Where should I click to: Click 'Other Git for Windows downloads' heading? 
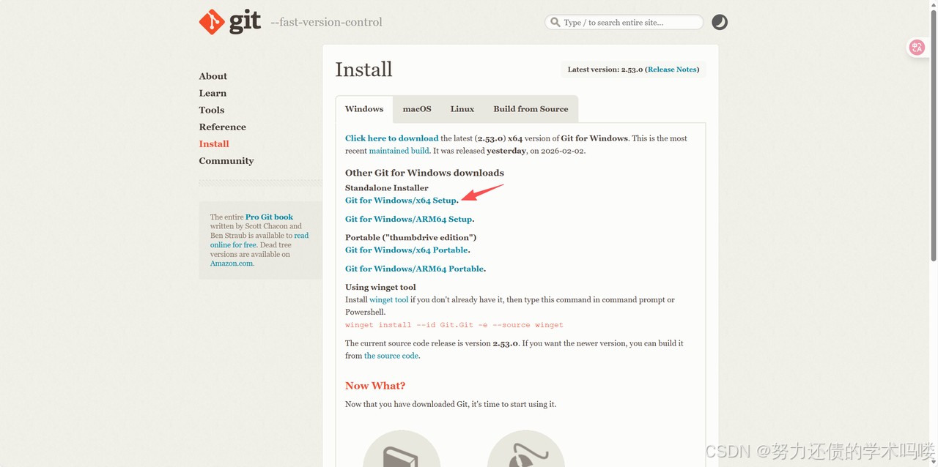pyautogui.click(x=424, y=173)
